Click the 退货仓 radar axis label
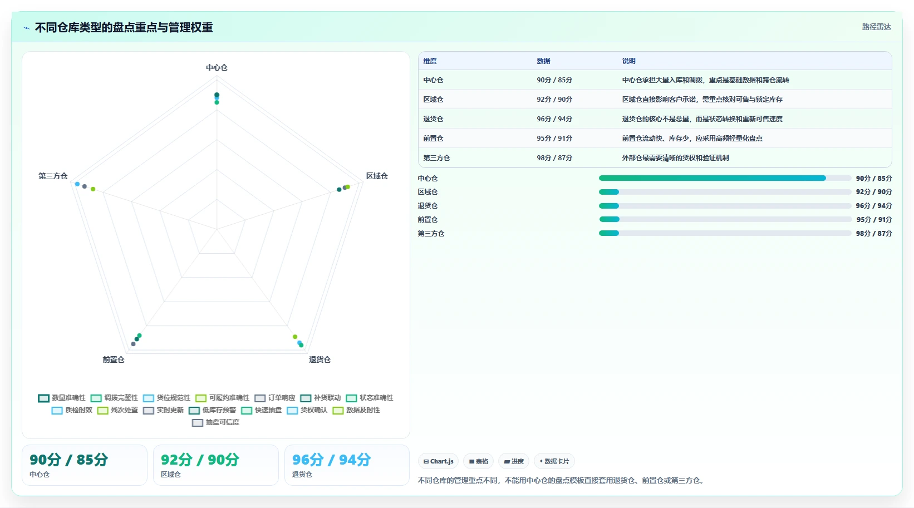The image size is (914, 508). coord(320,359)
